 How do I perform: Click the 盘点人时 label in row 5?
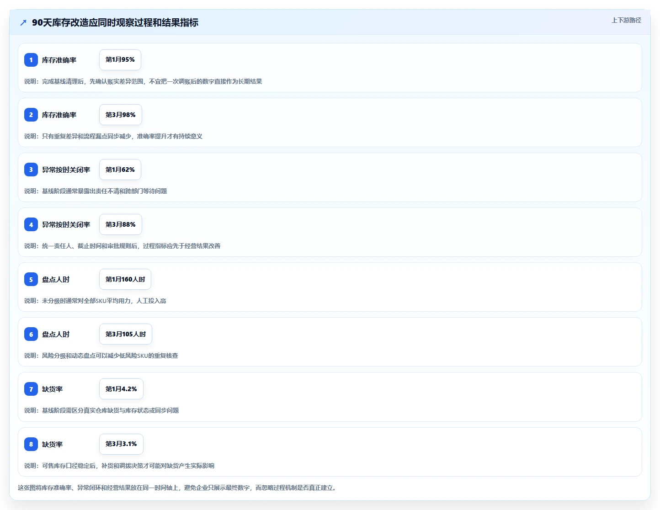[56, 279]
